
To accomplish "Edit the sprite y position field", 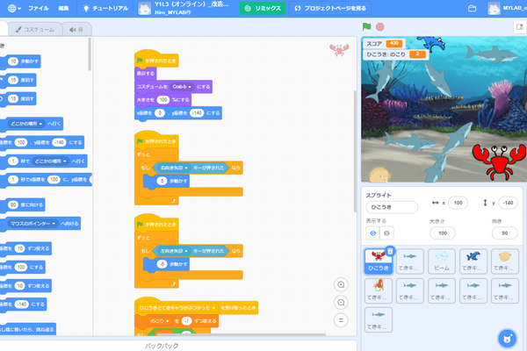I will 508,203.
